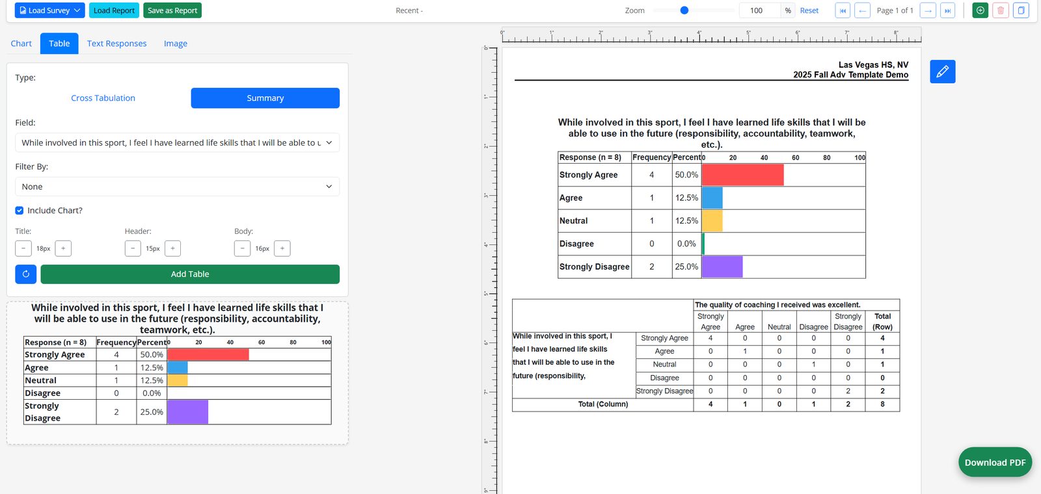Select Cross Tabulation table type

tap(103, 98)
